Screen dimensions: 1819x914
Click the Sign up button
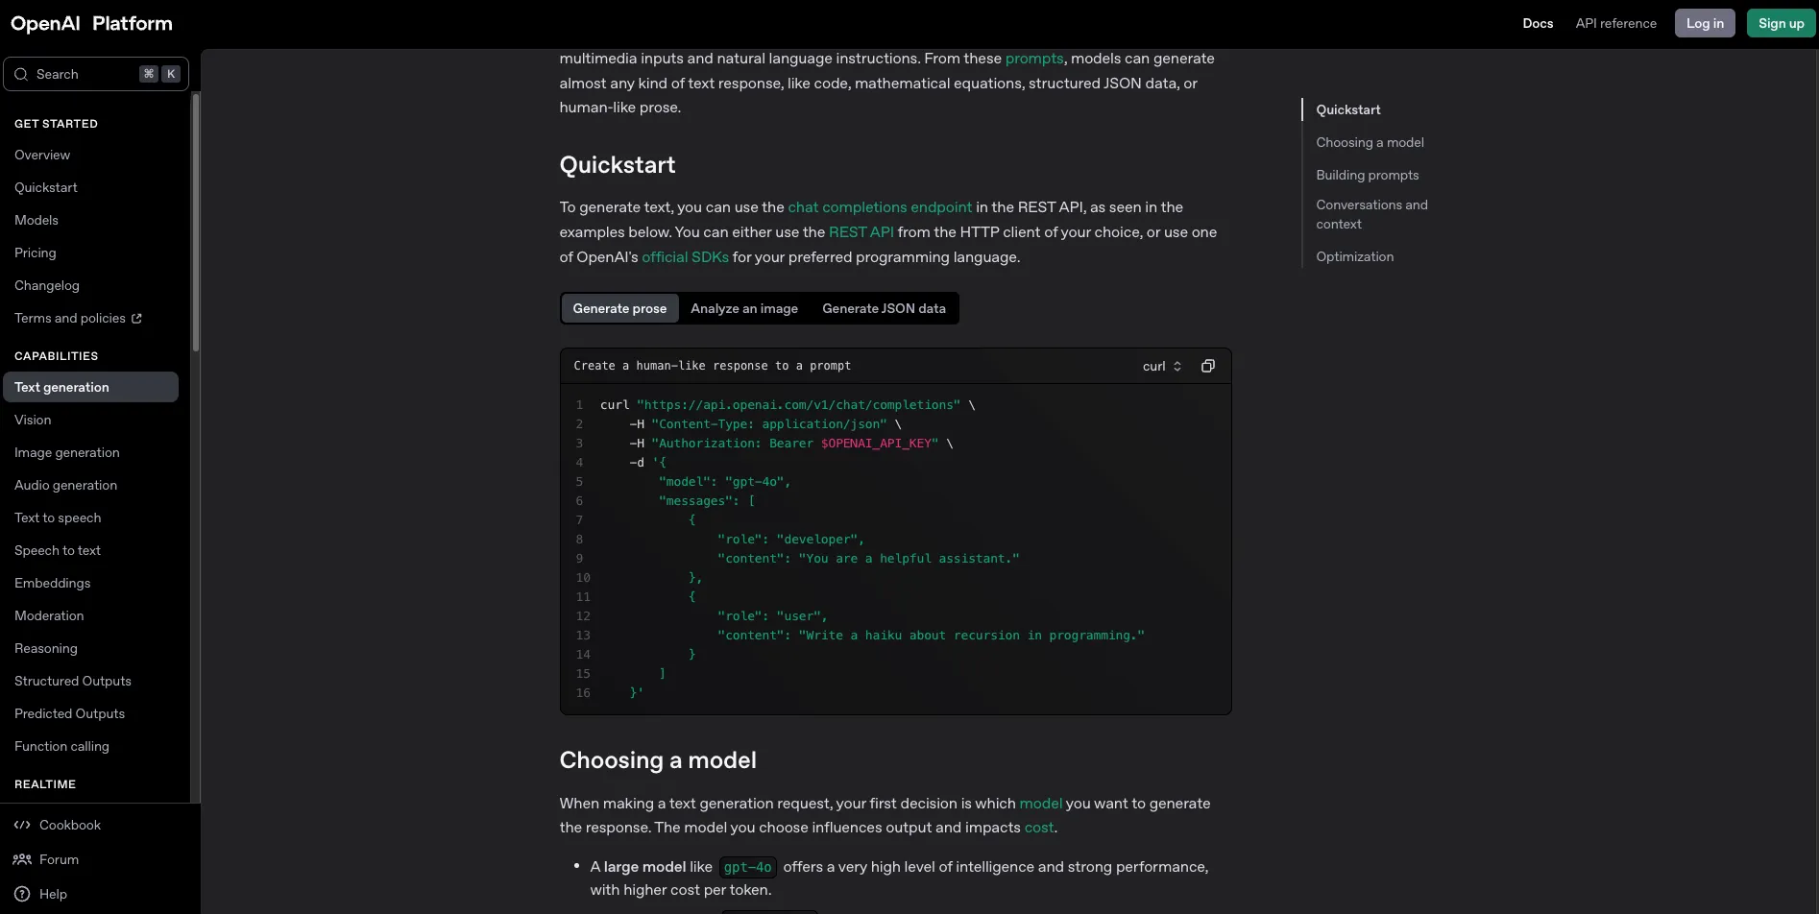point(1781,23)
